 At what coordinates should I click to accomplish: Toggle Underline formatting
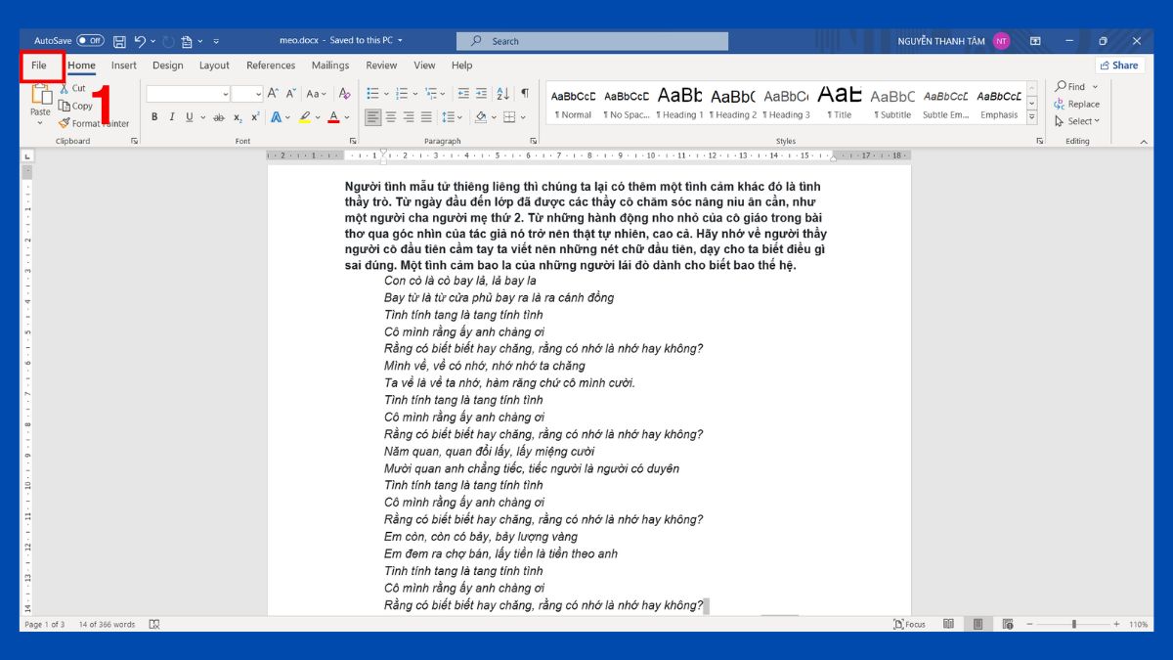click(189, 116)
